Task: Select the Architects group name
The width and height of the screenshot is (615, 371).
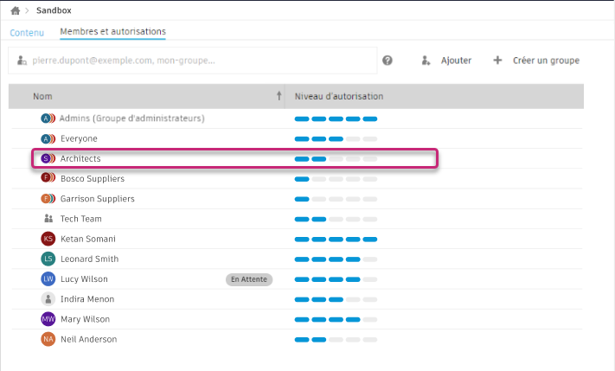Action: 80,158
